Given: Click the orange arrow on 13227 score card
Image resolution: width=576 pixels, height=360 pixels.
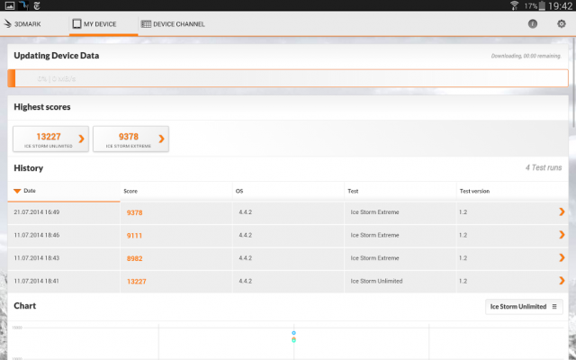Looking at the screenshot, I should (81, 139).
